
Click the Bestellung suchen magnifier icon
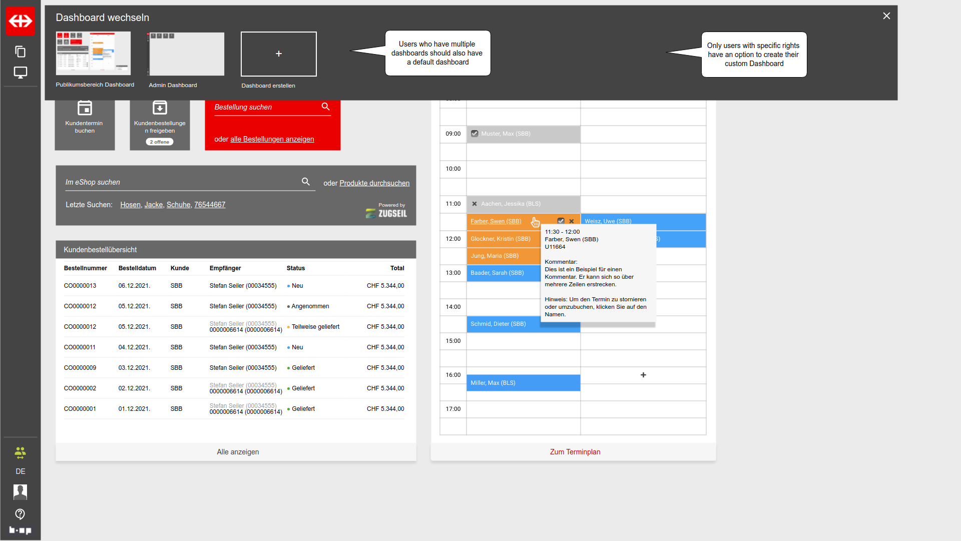point(325,107)
